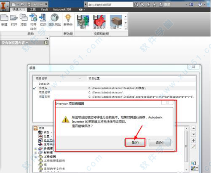
Task: Click the Open folder quick access icon
Action: pos(23,5)
